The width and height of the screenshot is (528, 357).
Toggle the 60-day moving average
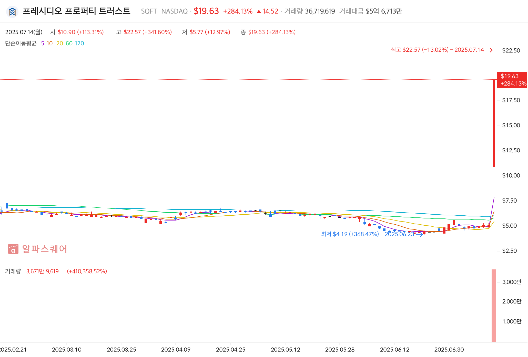click(x=69, y=43)
